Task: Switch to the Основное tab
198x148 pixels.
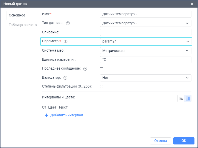Action: 17,15
